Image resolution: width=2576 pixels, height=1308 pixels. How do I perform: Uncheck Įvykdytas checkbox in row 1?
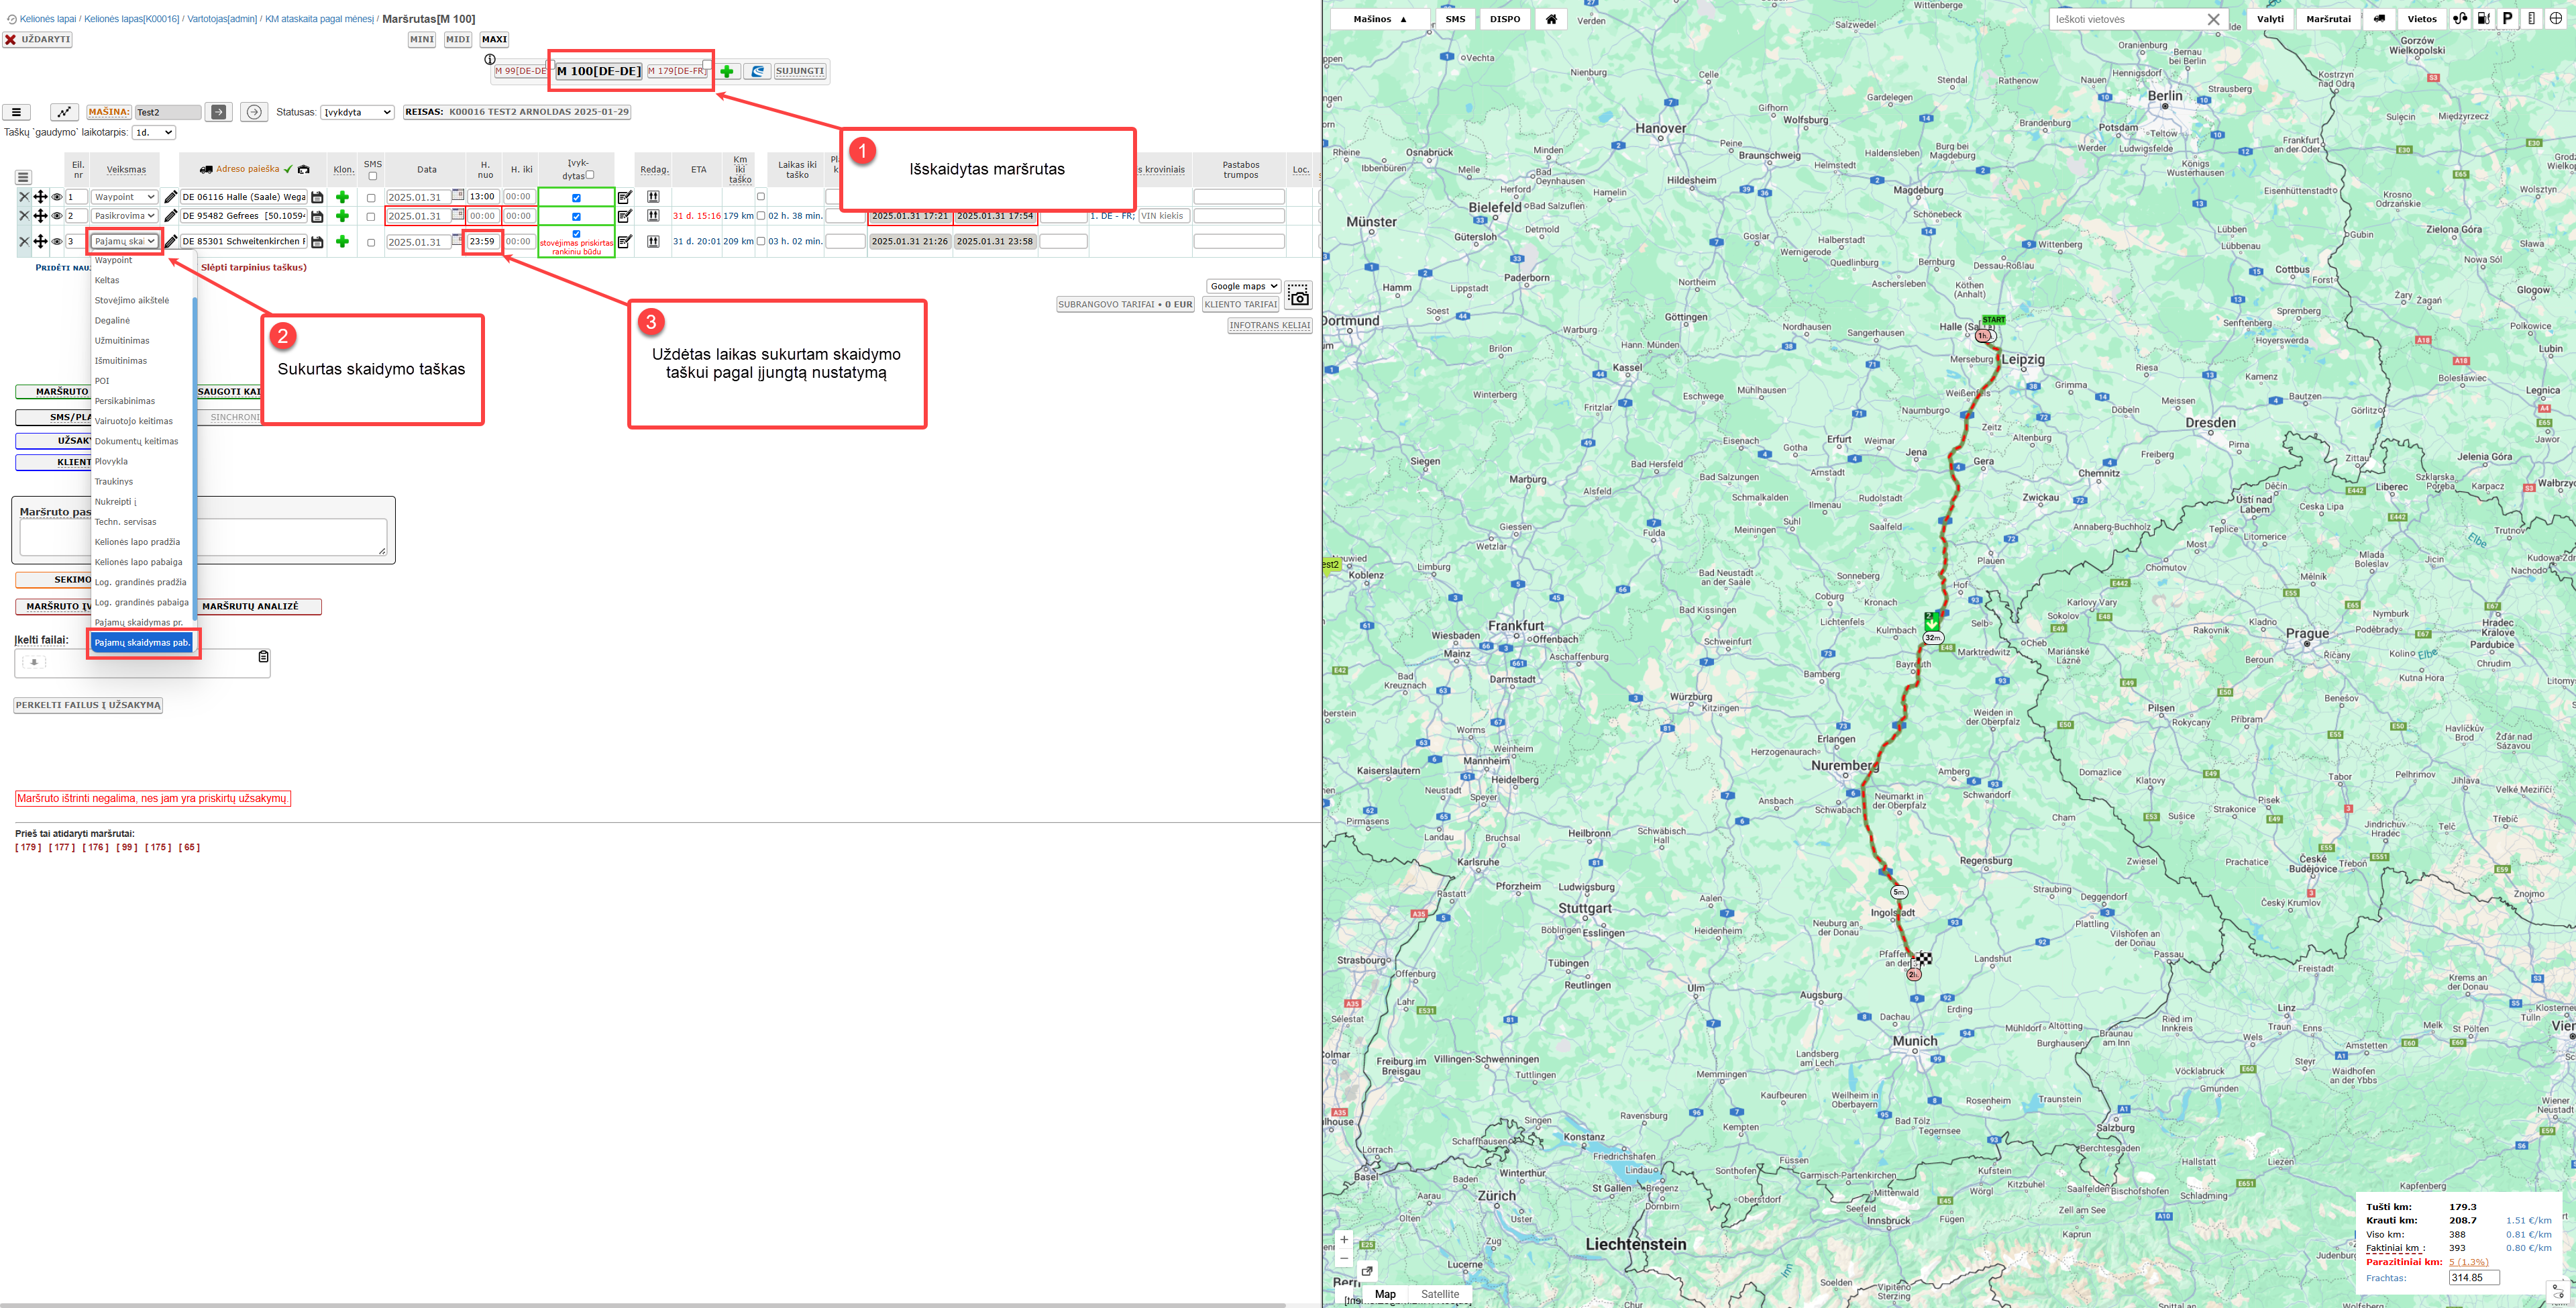(x=576, y=197)
